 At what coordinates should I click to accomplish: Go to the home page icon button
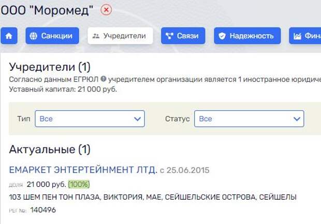9,36
